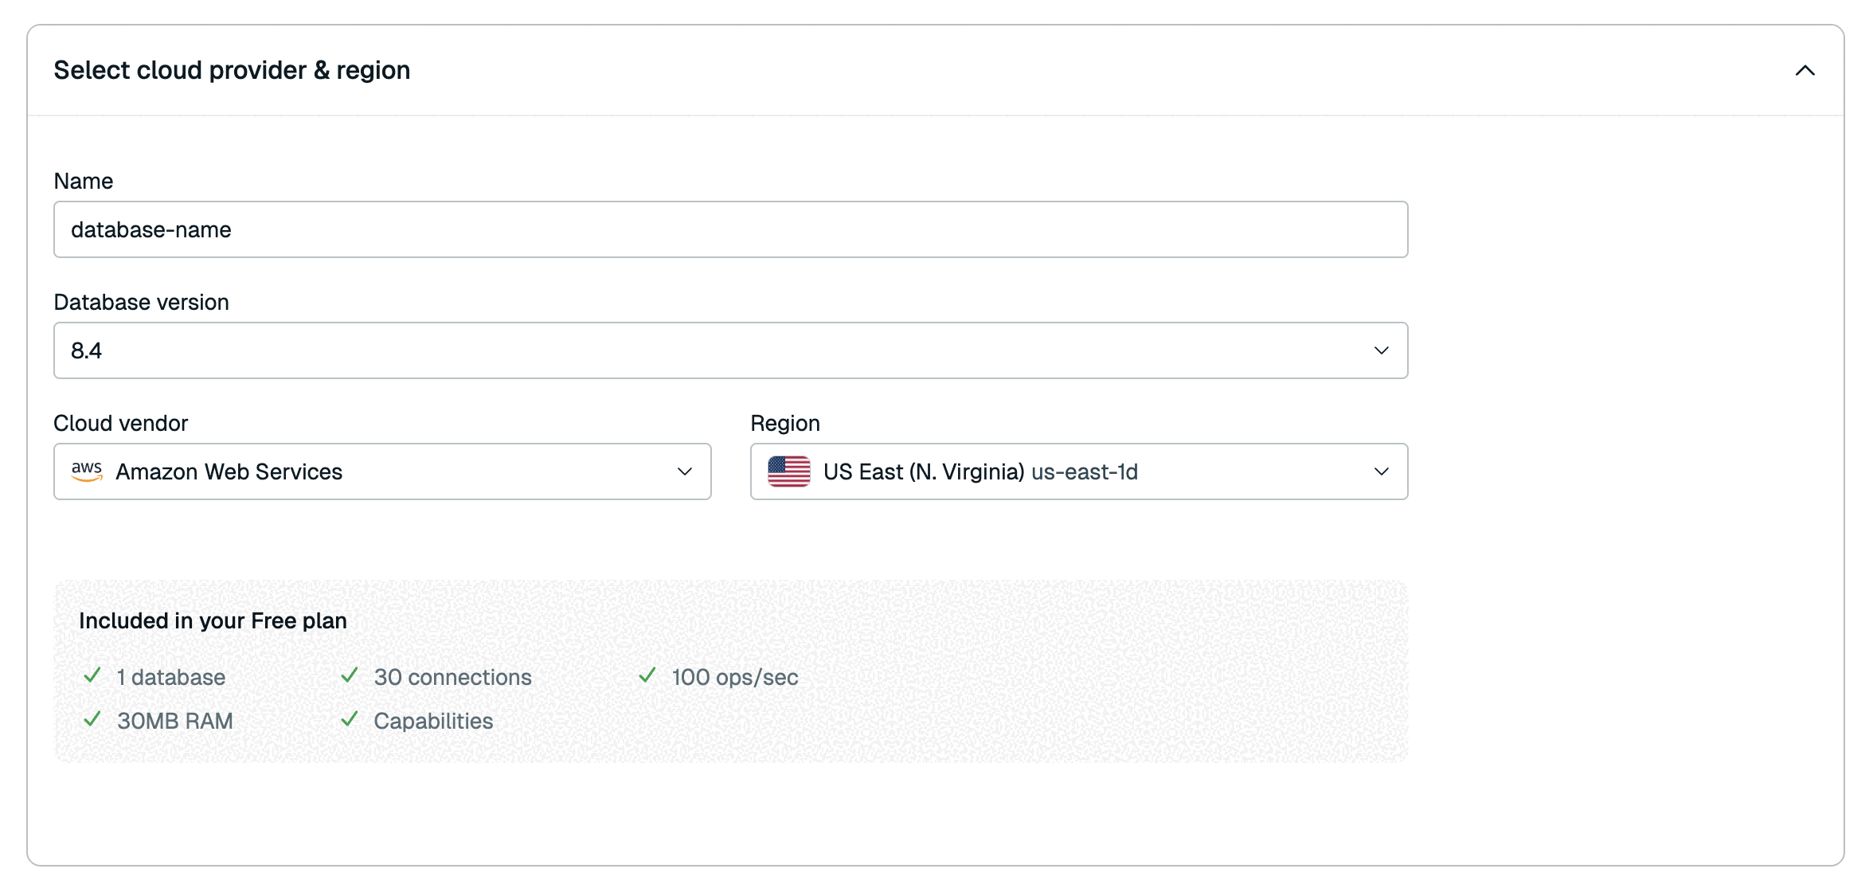Click the Cloud vendor chevron arrow

point(685,471)
